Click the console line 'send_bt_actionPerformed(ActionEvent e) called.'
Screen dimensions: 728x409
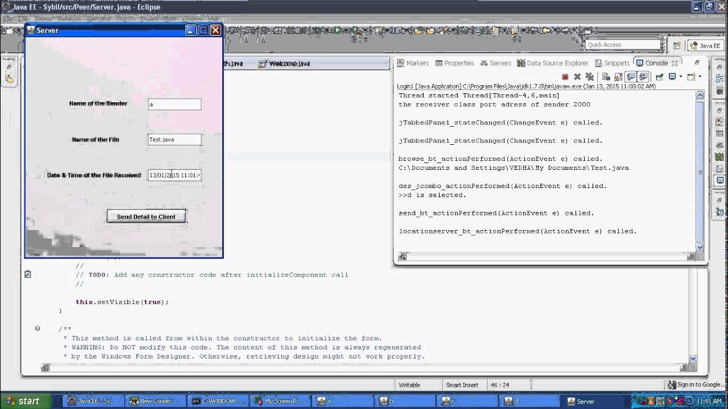point(496,213)
